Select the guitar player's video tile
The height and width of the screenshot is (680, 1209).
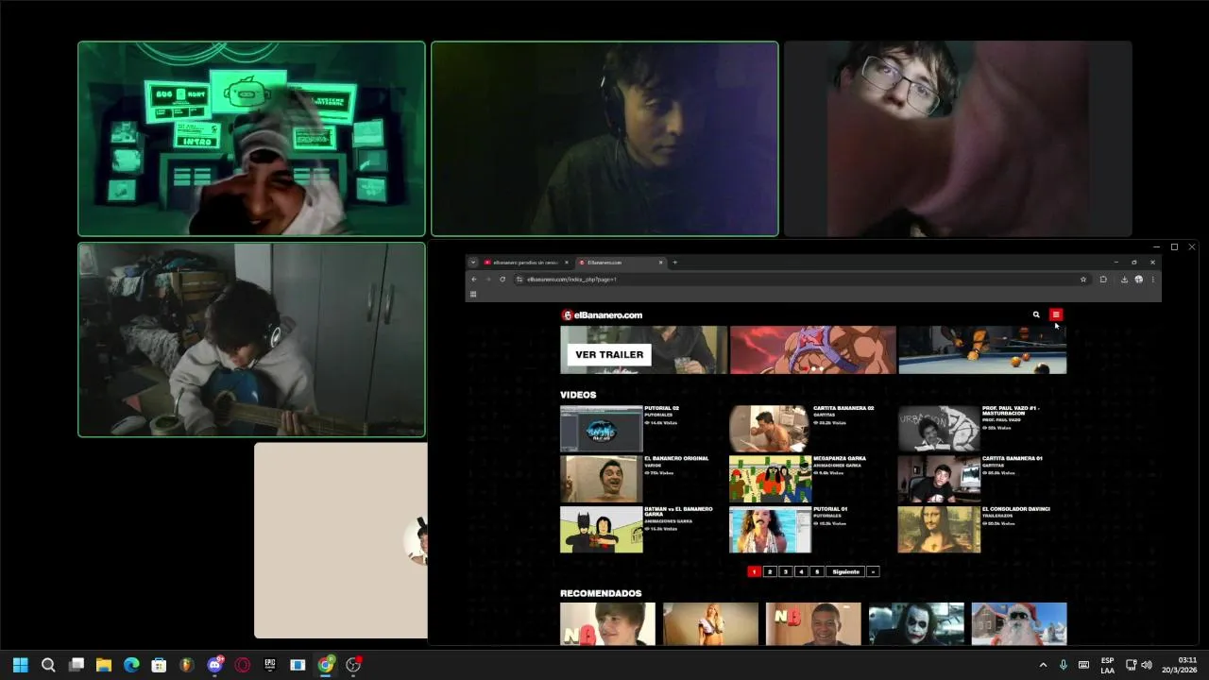coord(251,340)
